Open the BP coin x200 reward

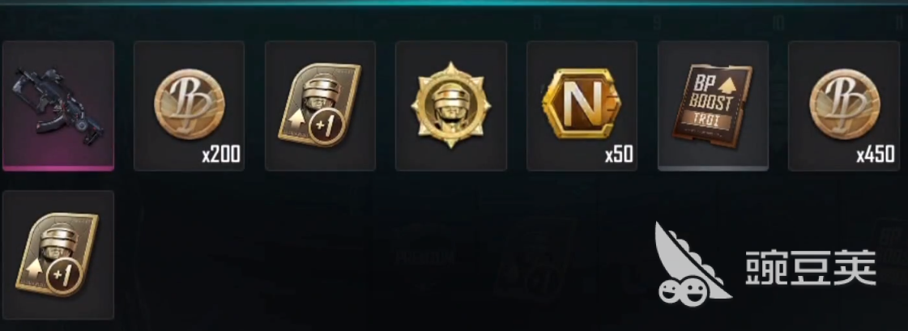click(x=189, y=106)
